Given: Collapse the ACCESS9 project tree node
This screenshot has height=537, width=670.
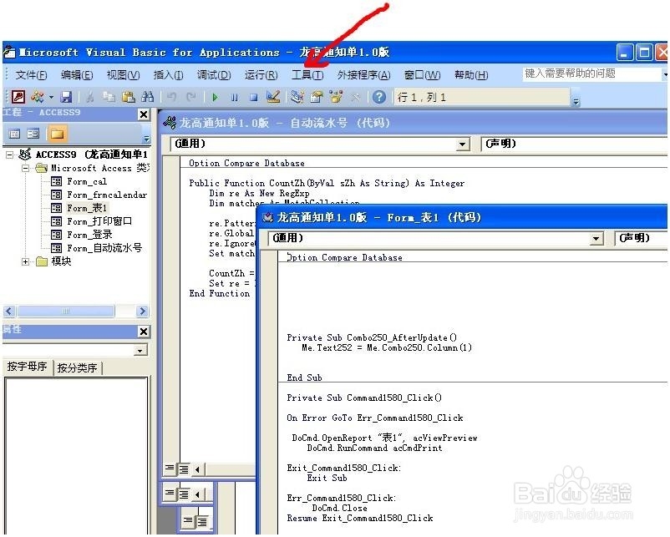Looking at the screenshot, I should (x=9, y=155).
